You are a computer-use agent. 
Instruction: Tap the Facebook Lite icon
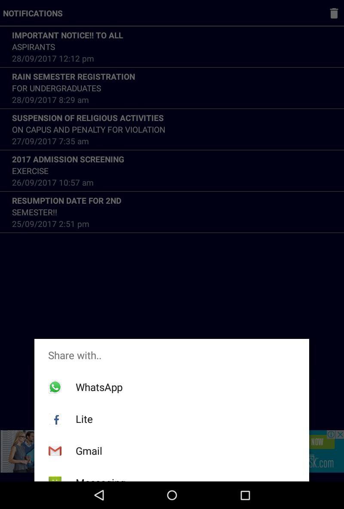[55, 419]
